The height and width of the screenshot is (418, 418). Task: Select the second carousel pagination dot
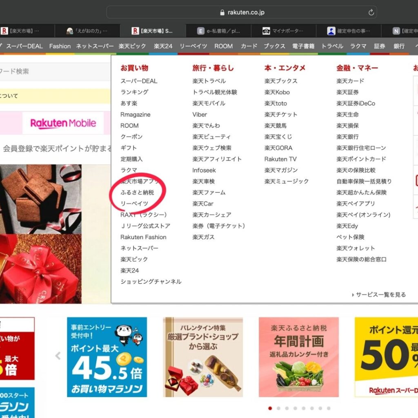pyautogui.click(x=278, y=408)
